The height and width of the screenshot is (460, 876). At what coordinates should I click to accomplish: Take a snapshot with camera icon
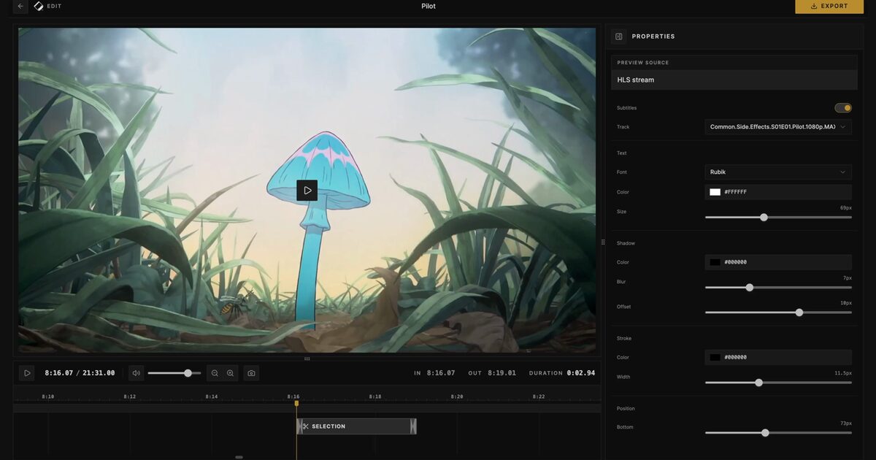click(x=251, y=373)
